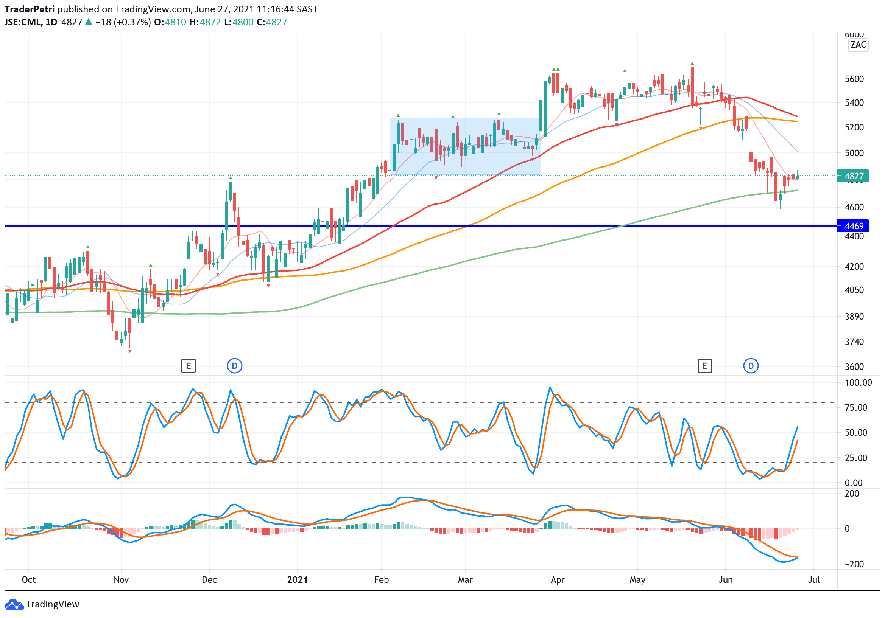Click the Oct label on the time axis
The image size is (885, 618).
pyautogui.click(x=28, y=580)
